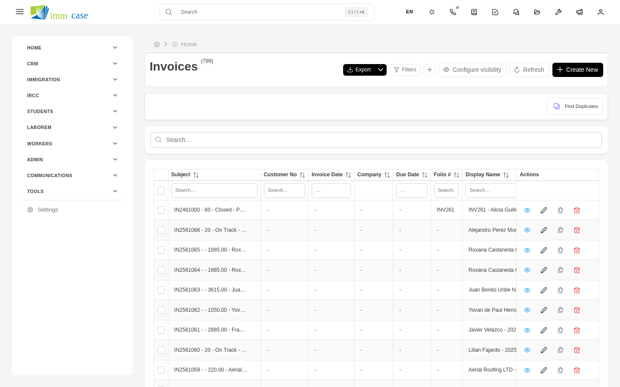Focus the Display Name column search filter

[491, 190]
